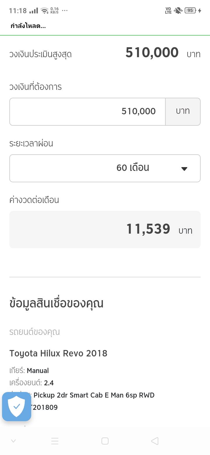Tap the Wi-Fi status icon
Image resolution: width=210 pixels, height=455 pixels.
pos(45,10)
